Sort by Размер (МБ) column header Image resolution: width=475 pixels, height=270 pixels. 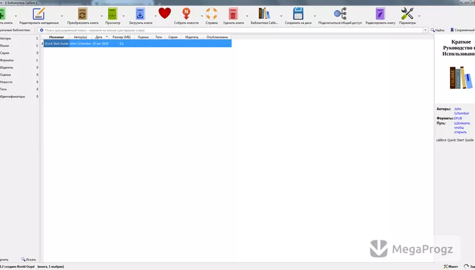point(122,37)
